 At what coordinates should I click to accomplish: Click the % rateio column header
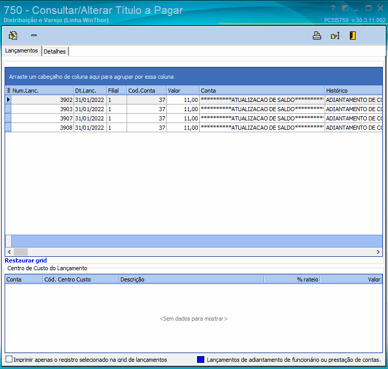click(x=292, y=279)
